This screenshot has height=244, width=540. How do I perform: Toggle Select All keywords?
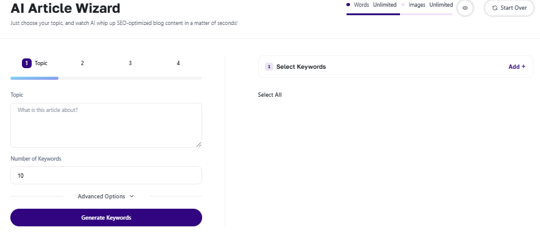[270, 95]
